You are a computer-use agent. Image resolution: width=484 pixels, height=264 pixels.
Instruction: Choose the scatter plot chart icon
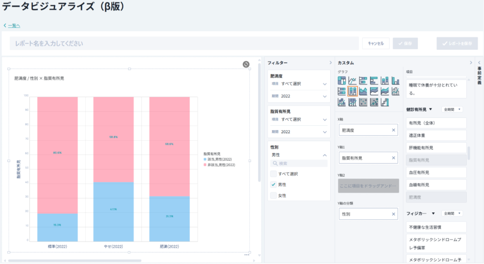(x=363, y=102)
